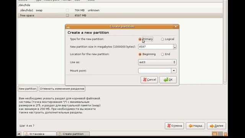Click the Show Desktop icon in taskbar
This screenshot has height=138, width=245.
[19, 134]
